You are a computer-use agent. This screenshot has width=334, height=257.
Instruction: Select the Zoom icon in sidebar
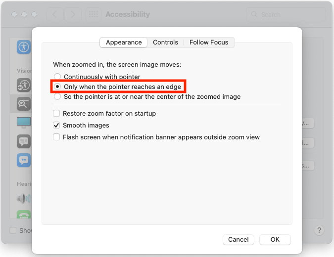point(23,103)
